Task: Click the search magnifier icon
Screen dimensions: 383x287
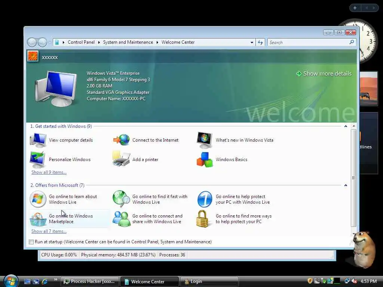Action: [x=352, y=42]
